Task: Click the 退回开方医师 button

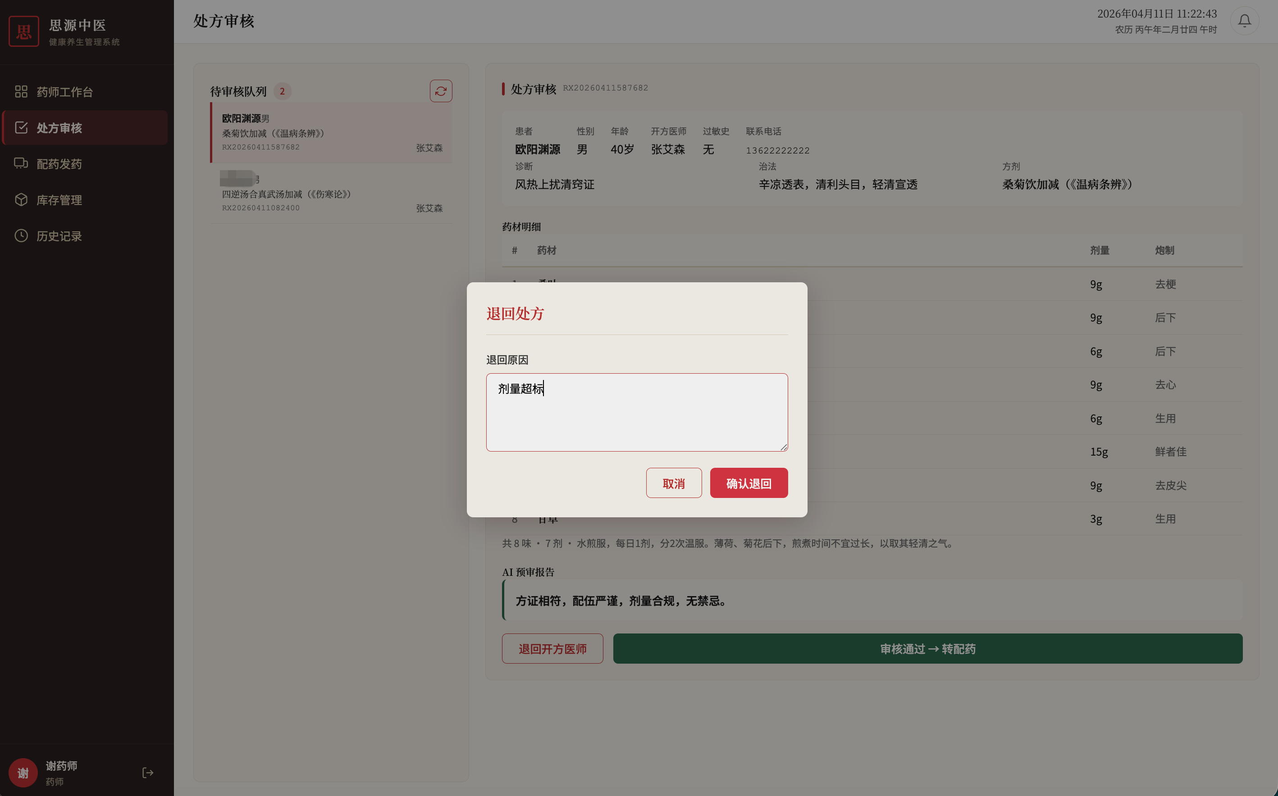Action: [552, 649]
